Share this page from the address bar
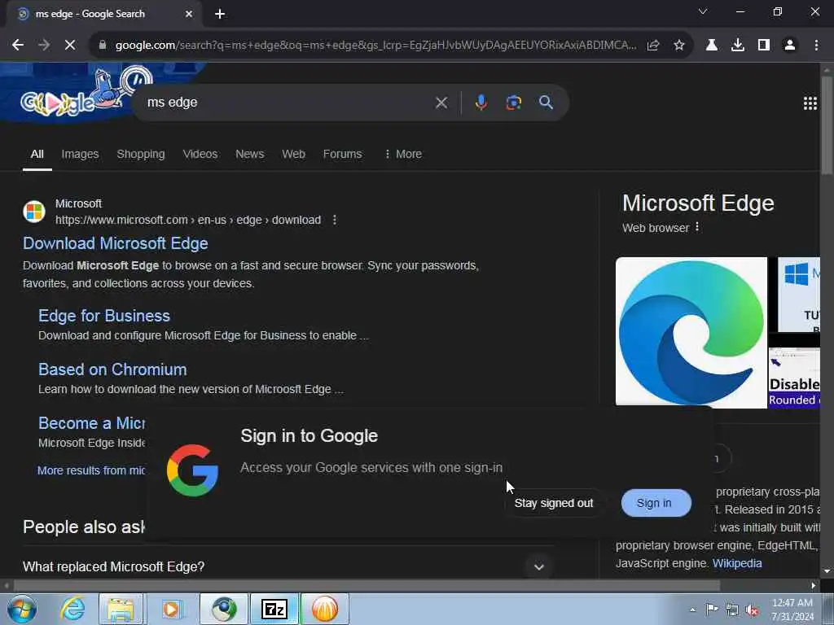This screenshot has width=834, height=625. point(653,46)
